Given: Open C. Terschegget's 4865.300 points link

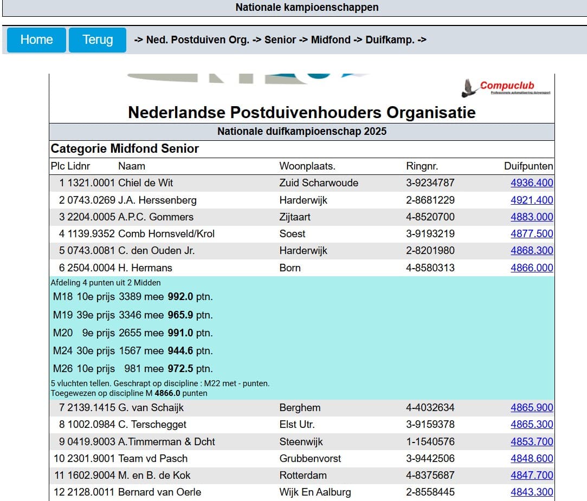Looking at the screenshot, I should pyautogui.click(x=531, y=425).
